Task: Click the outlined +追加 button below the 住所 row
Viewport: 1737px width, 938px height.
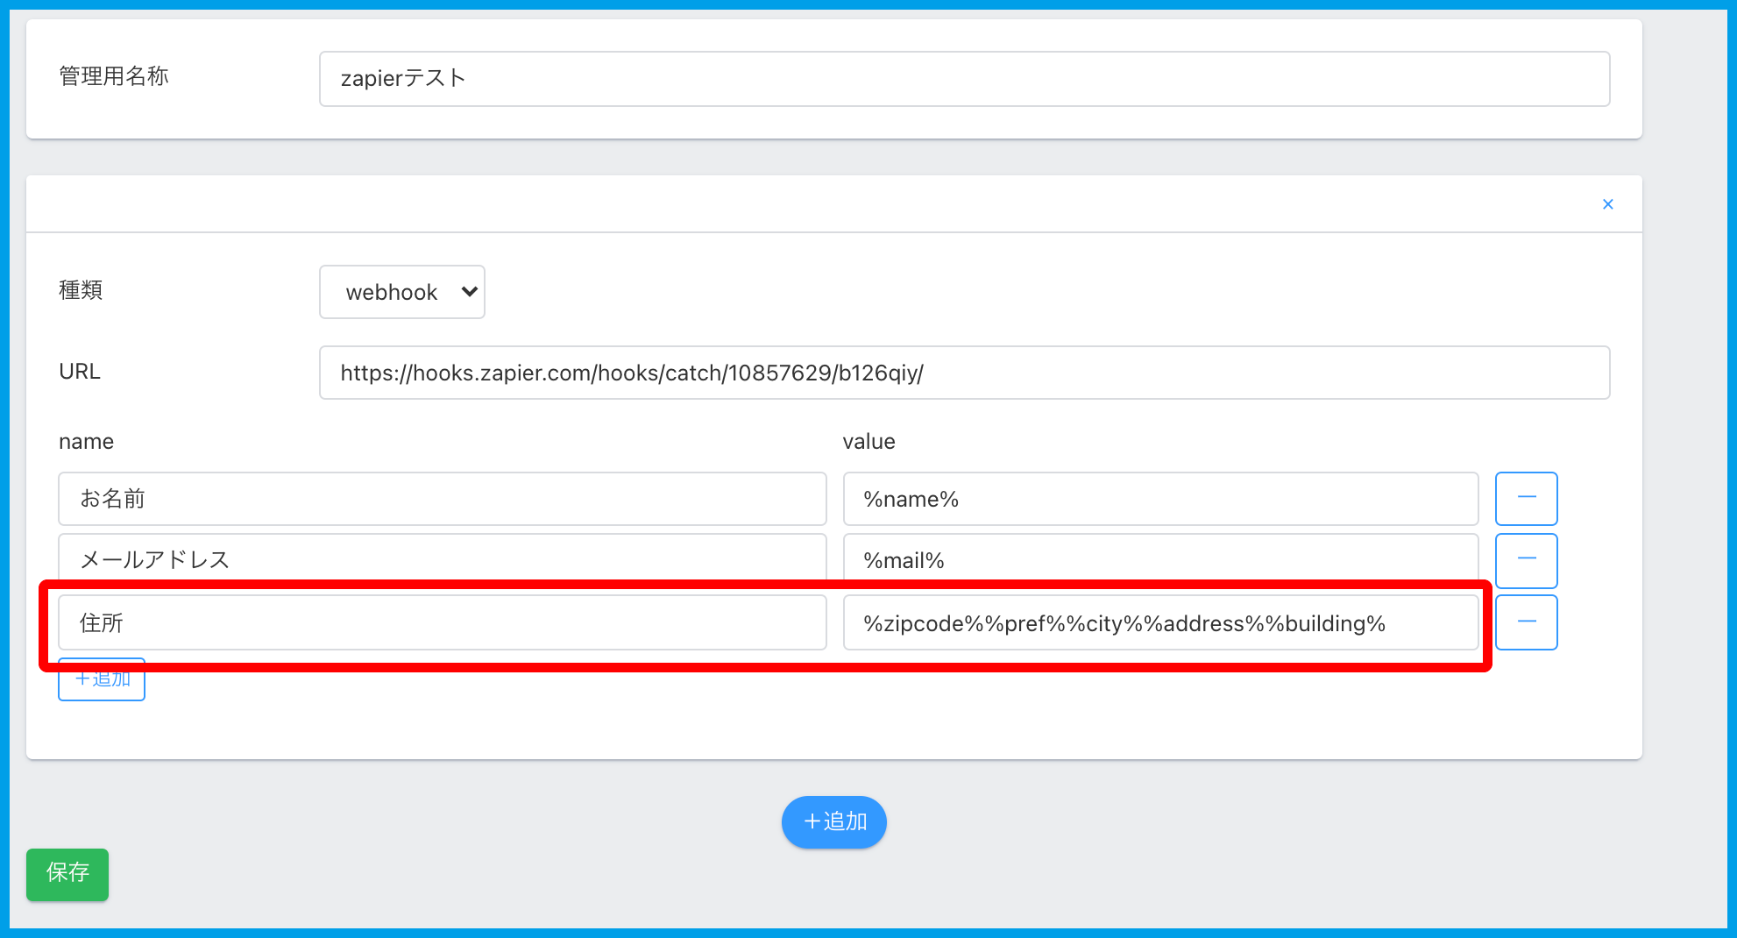Action: pyautogui.click(x=102, y=685)
